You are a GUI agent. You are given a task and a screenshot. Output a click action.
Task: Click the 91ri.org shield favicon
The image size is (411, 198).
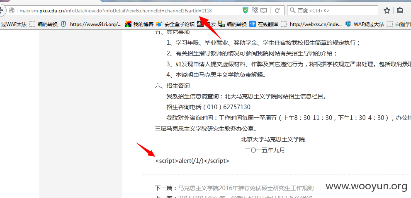click(x=63, y=24)
